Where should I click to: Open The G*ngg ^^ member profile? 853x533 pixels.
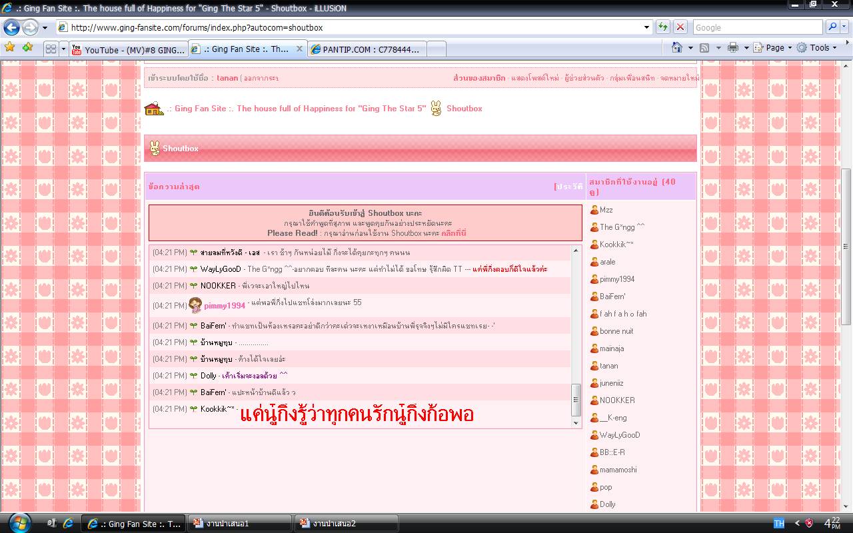pos(622,227)
